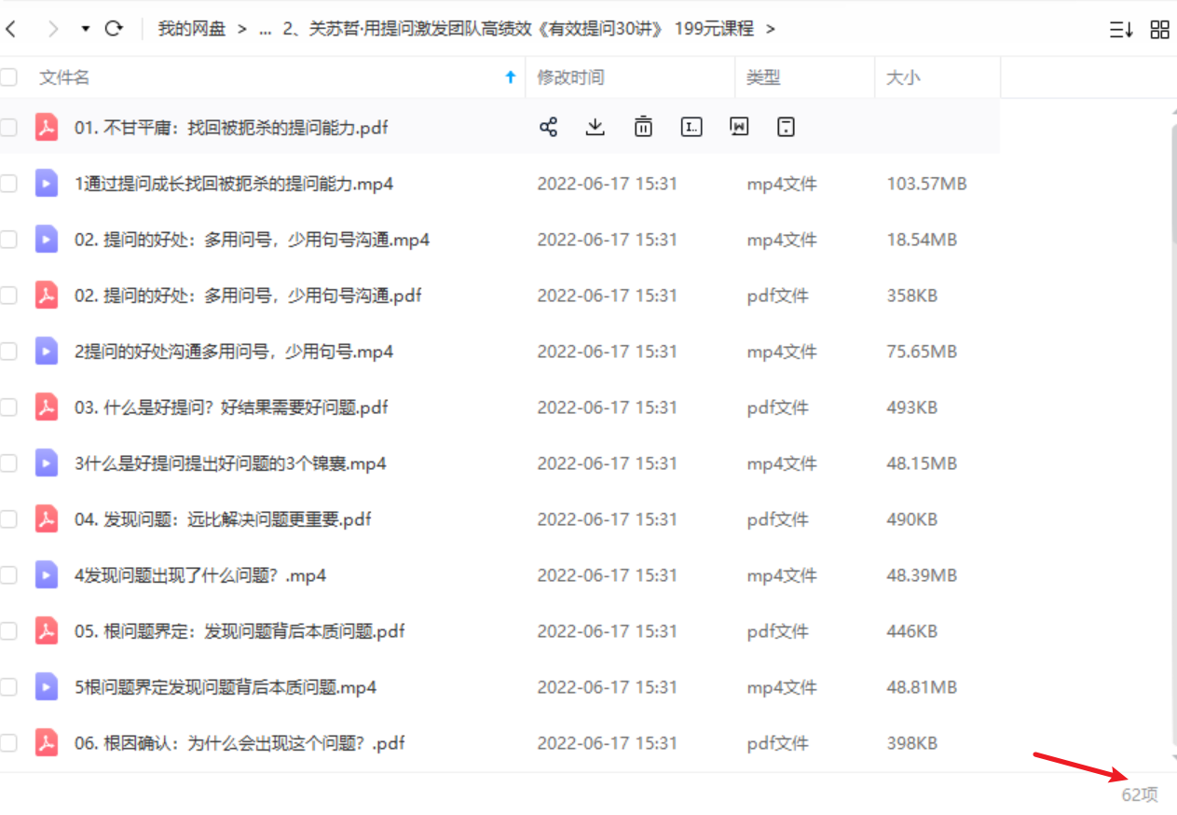
Task: Click the PDF icon of 01. 不甘平庸
Action: coord(47,128)
